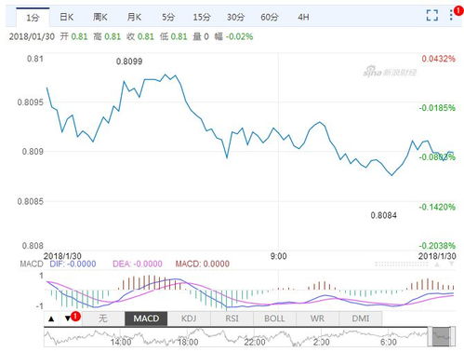Click the red MACD: 0.0000 value

click(203, 264)
